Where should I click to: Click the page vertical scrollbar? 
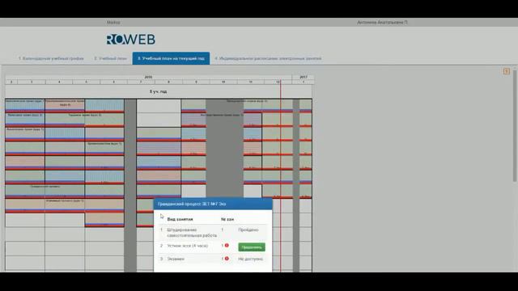point(515,125)
